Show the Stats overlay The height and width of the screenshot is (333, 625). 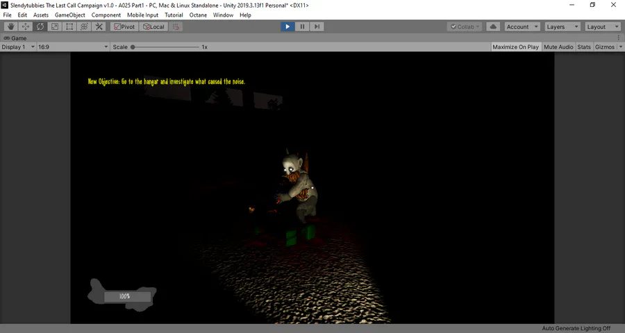tap(584, 47)
